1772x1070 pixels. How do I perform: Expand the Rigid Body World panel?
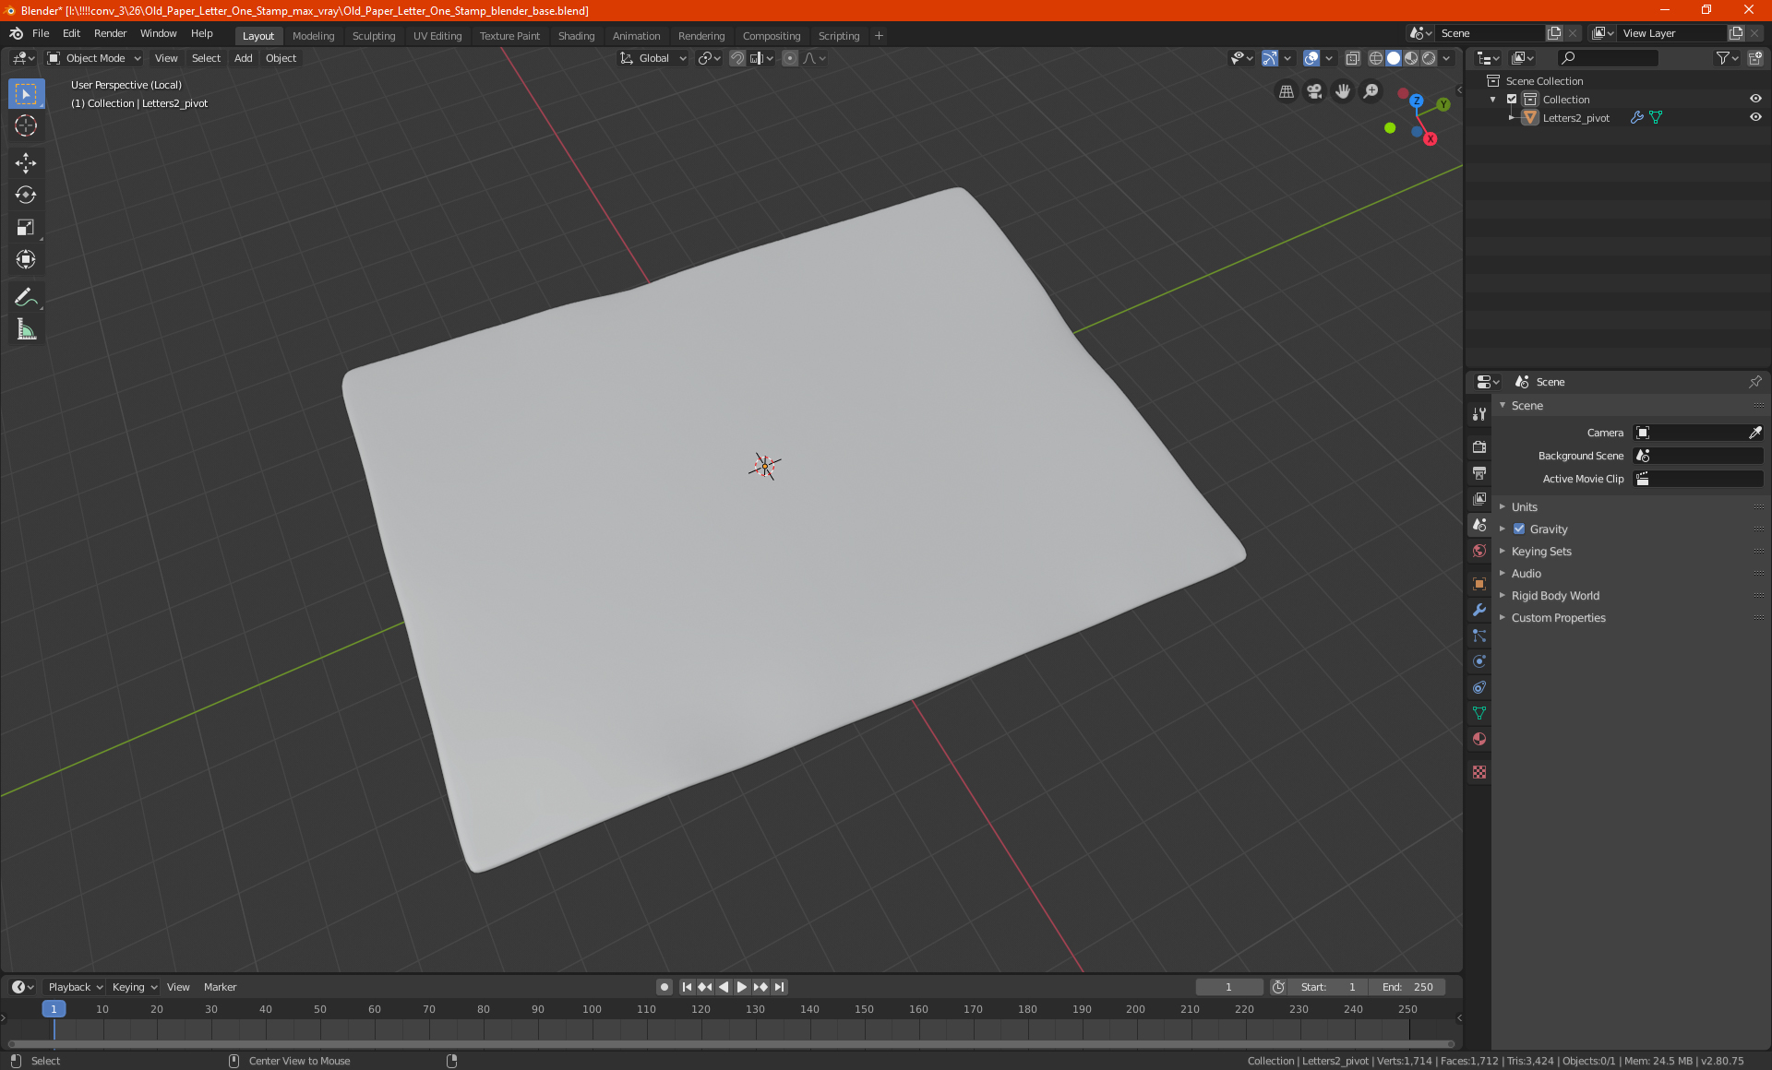1555,596
